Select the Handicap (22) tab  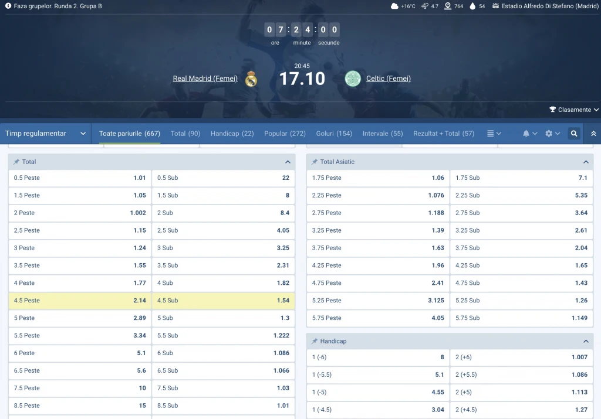(232, 134)
